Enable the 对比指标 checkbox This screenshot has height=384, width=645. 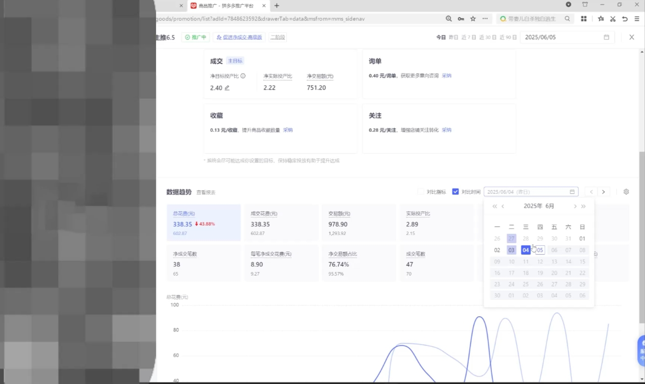(421, 191)
